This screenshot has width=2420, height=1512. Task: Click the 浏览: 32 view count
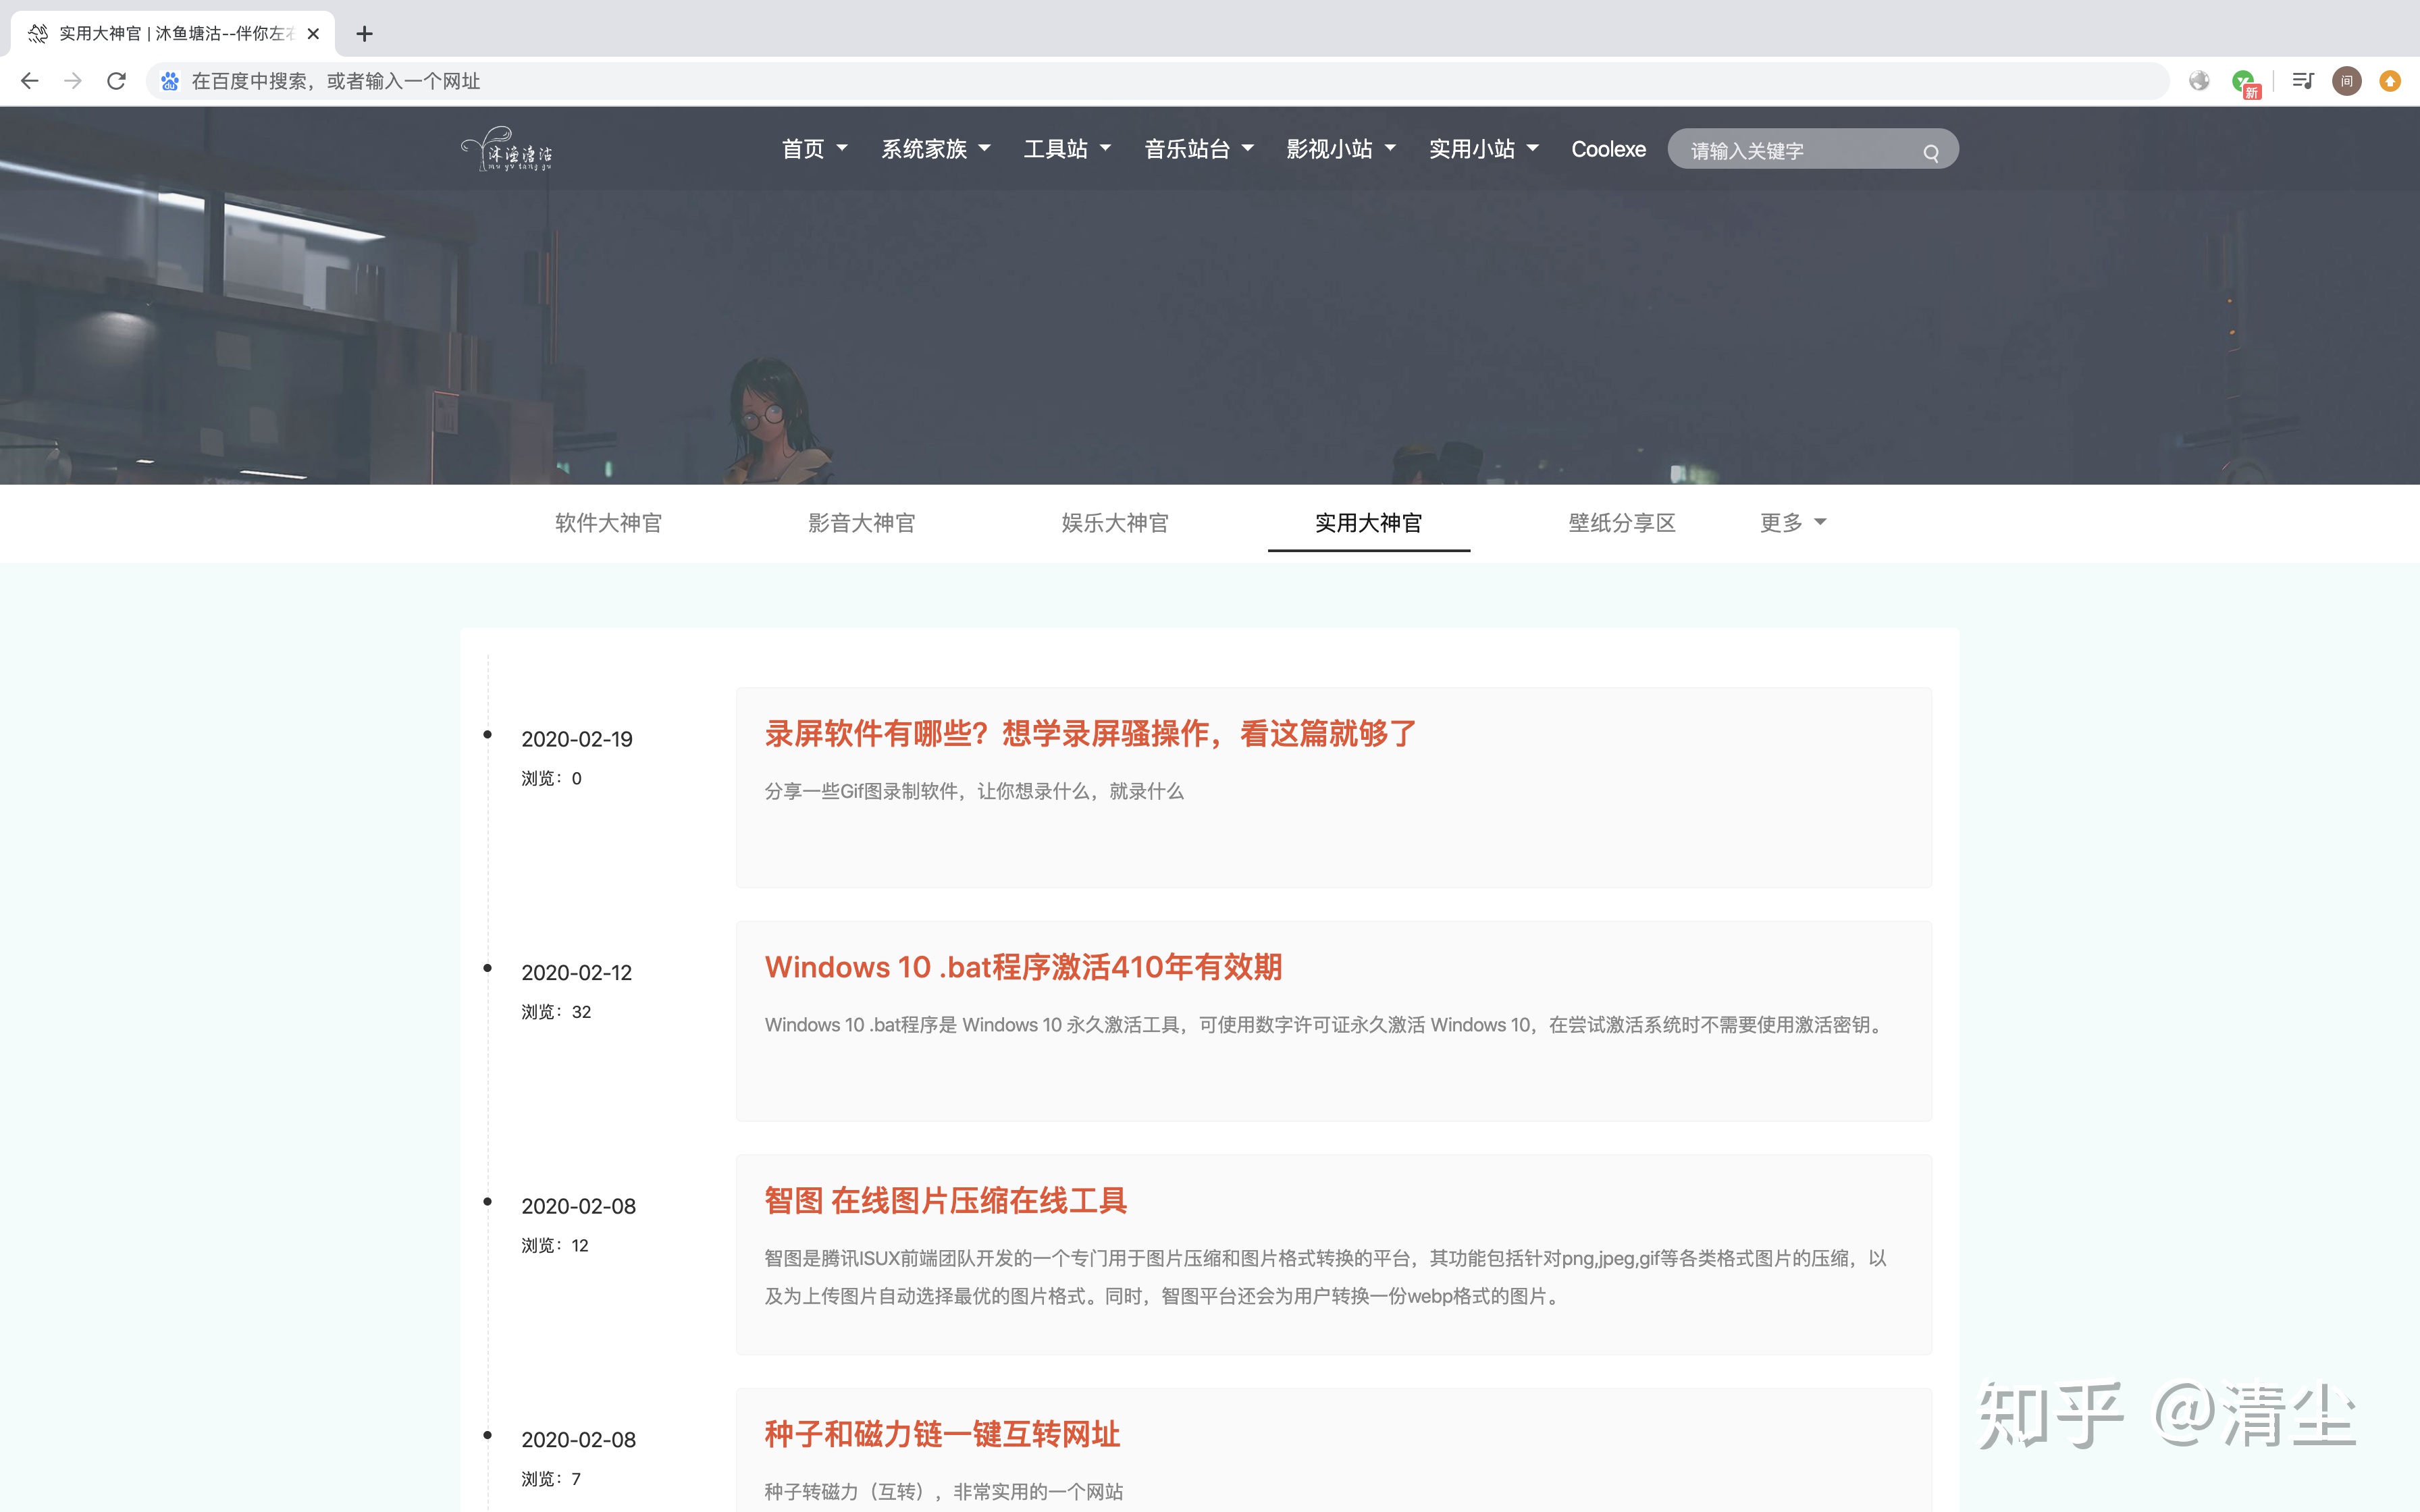click(x=556, y=1012)
